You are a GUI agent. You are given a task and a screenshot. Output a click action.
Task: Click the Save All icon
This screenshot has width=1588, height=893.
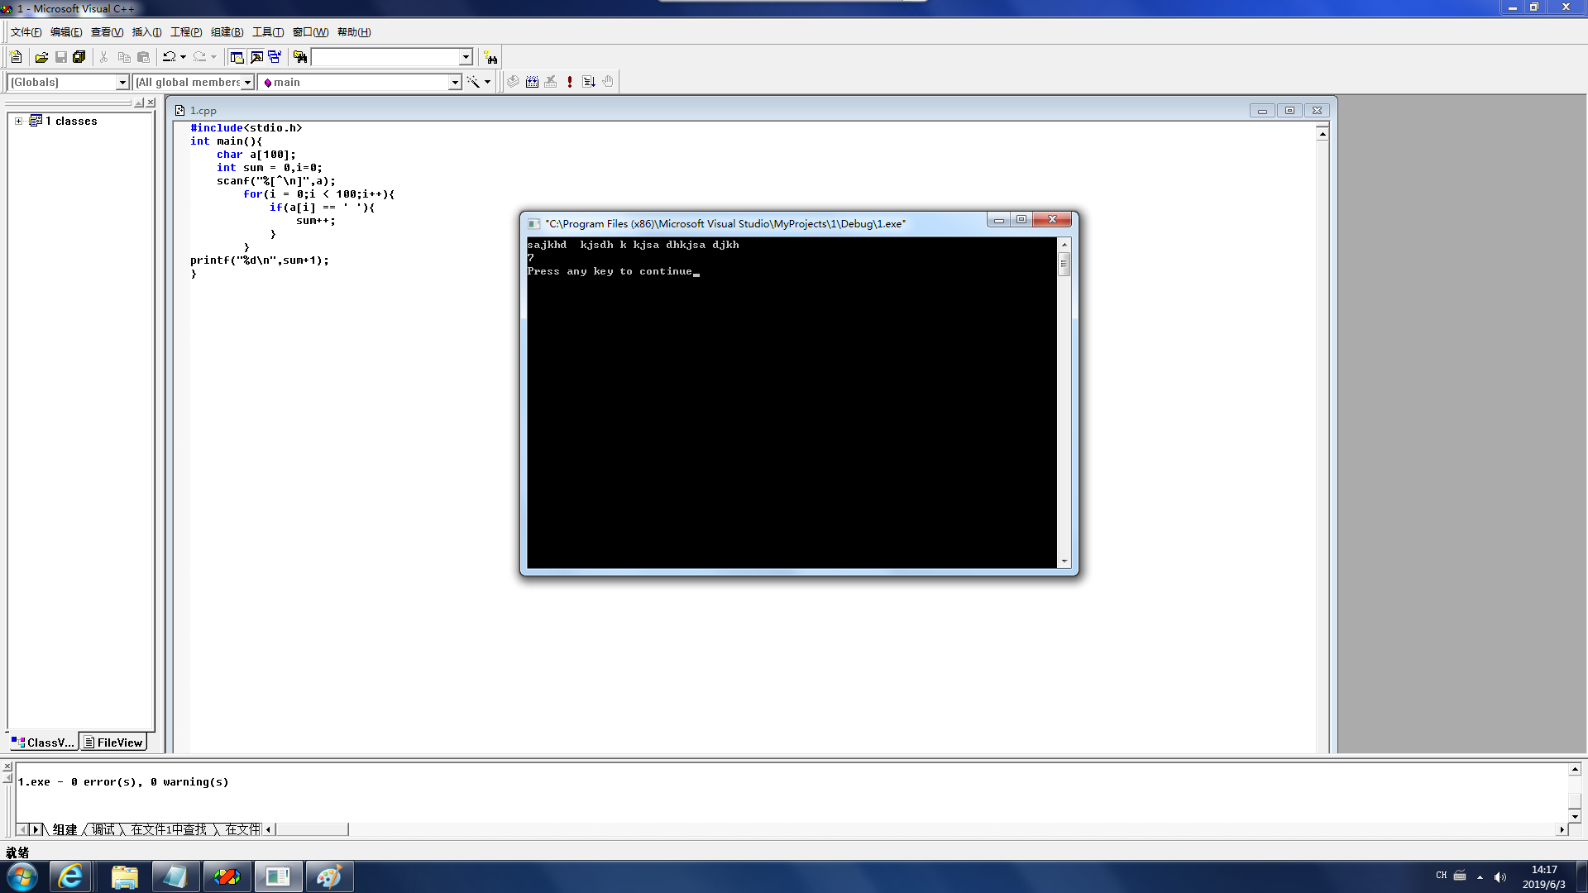[79, 57]
